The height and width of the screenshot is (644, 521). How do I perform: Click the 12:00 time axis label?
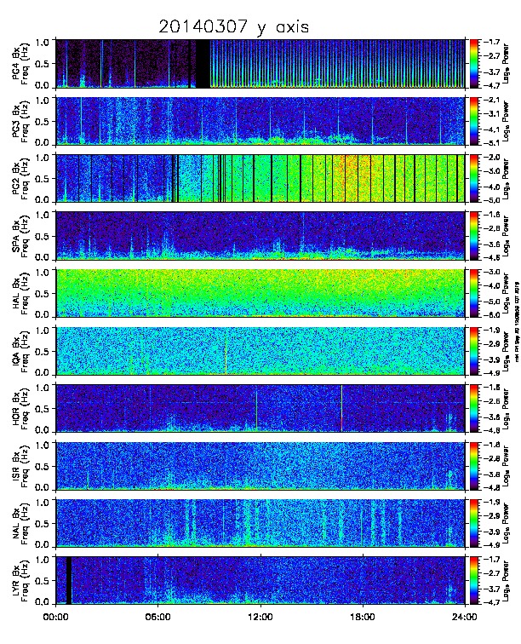coord(260,618)
